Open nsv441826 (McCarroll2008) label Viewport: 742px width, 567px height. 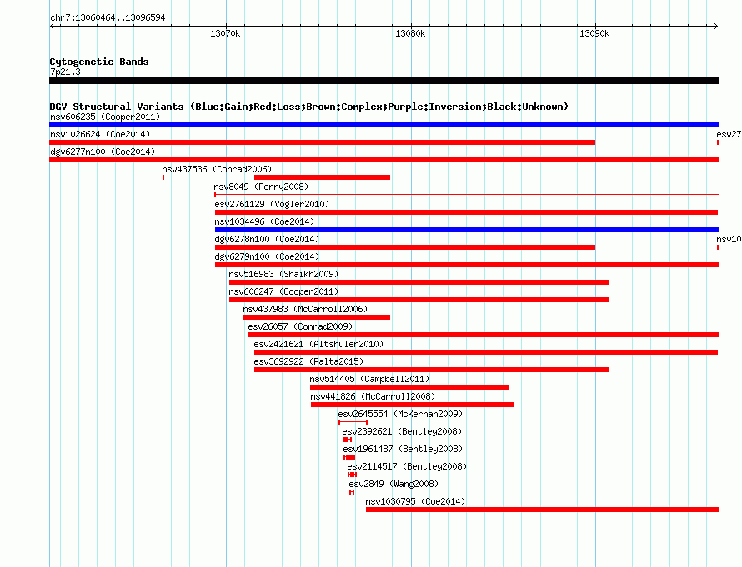coord(373,396)
